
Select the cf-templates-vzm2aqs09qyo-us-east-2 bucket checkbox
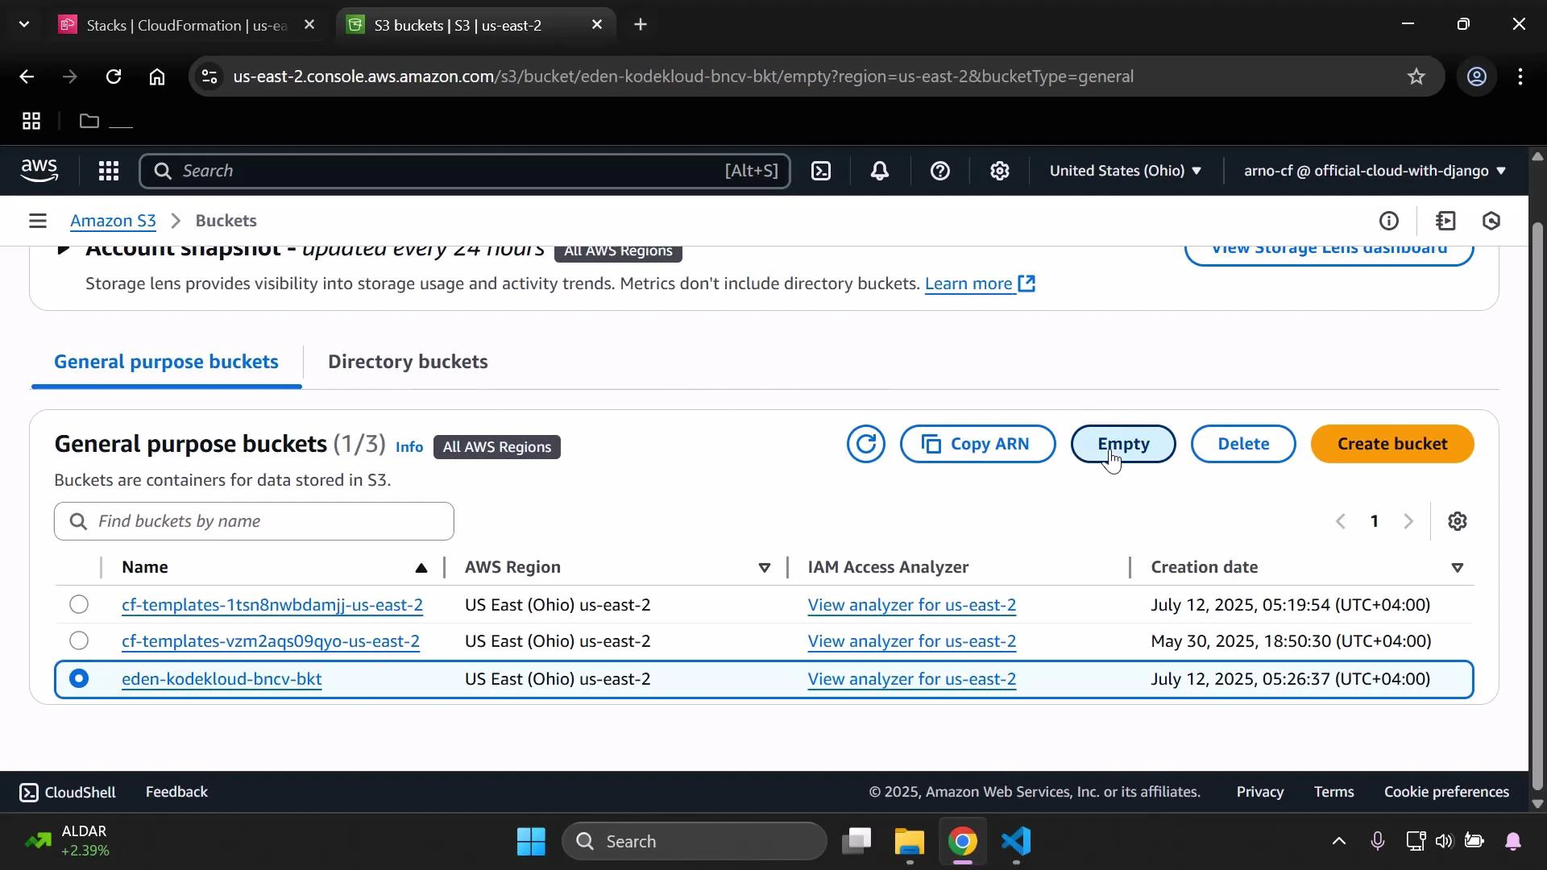click(78, 641)
